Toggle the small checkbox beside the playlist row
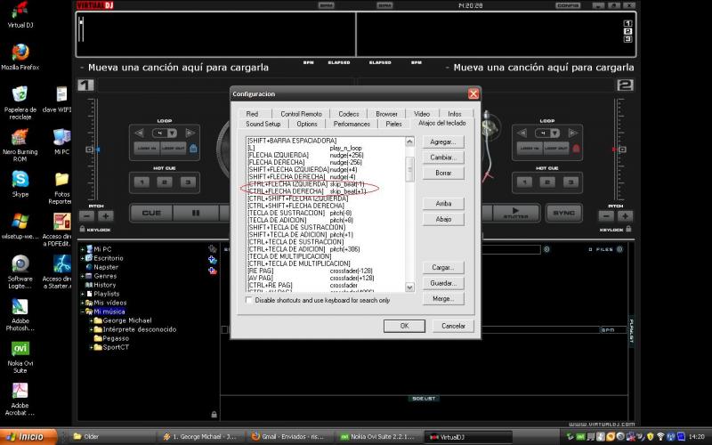The width and height of the screenshot is (712, 445). (224, 329)
